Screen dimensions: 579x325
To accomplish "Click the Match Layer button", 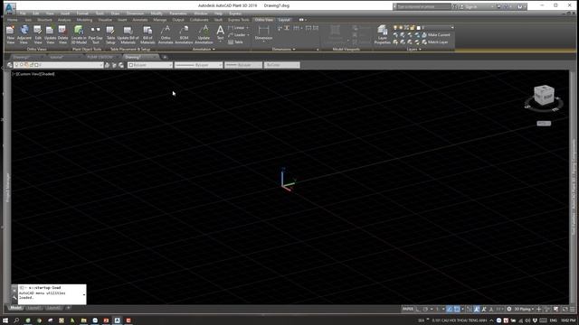I will coord(434,42).
